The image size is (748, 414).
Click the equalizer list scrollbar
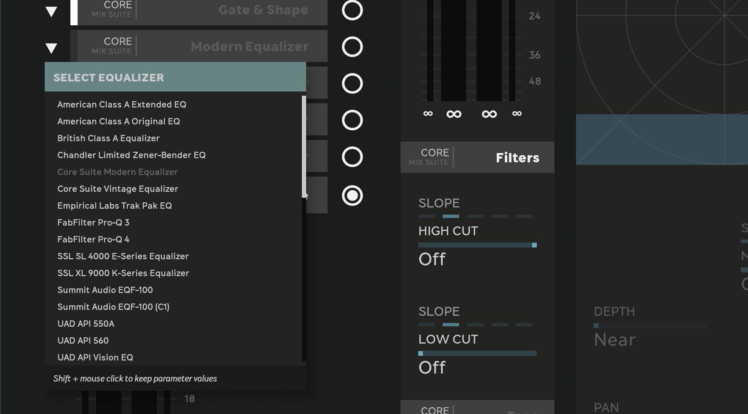click(x=304, y=147)
